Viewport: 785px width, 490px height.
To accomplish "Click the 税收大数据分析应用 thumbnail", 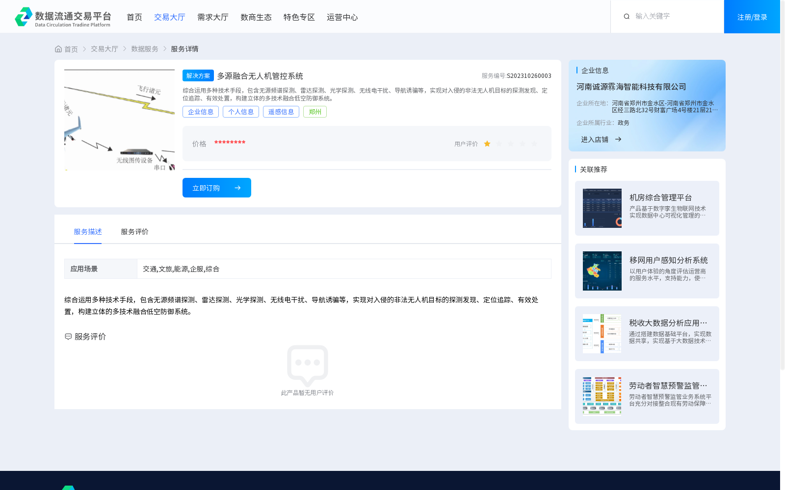I will (602, 334).
